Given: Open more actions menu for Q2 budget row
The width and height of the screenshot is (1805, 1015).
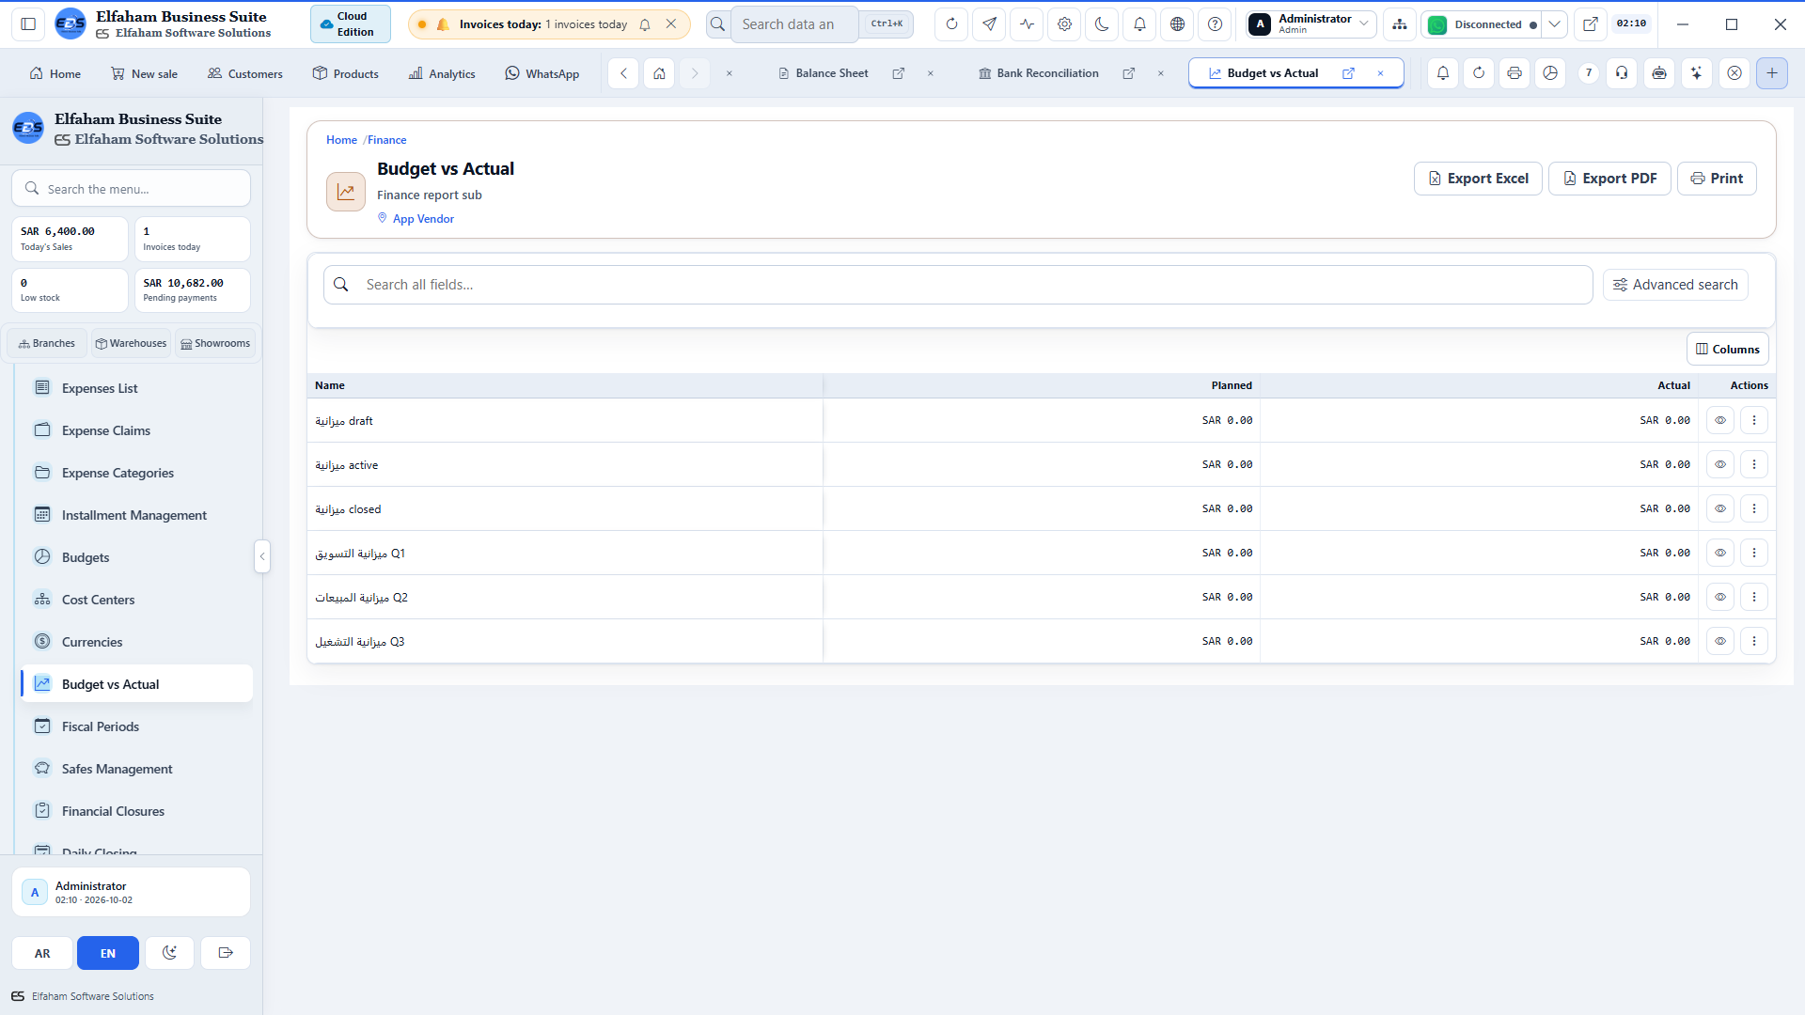Looking at the screenshot, I should (1753, 597).
